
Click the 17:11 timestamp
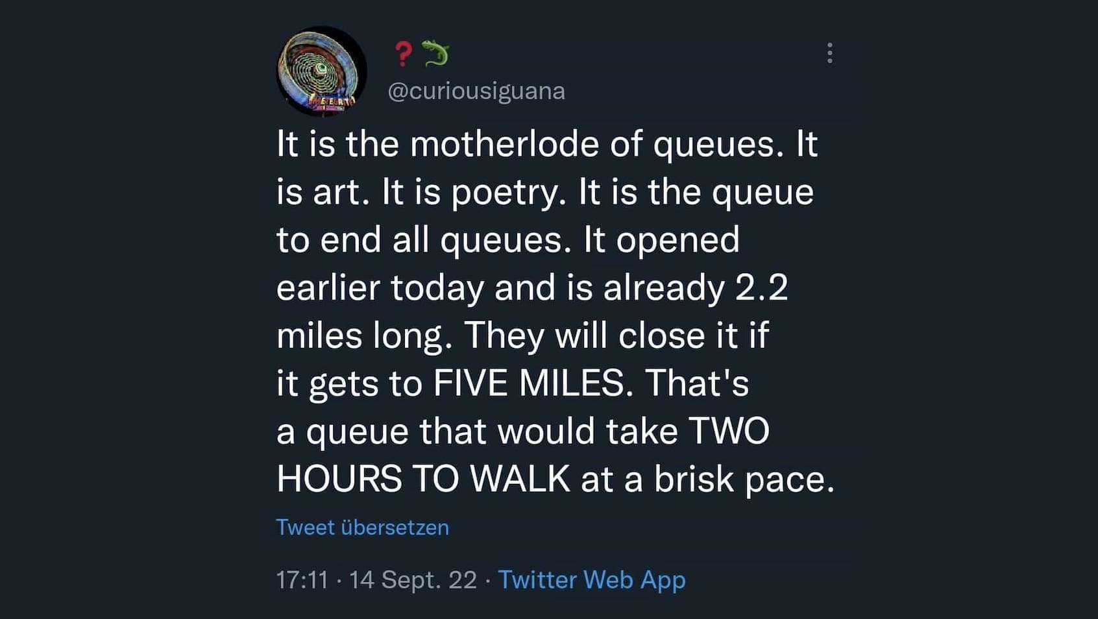click(x=302, y=579)
